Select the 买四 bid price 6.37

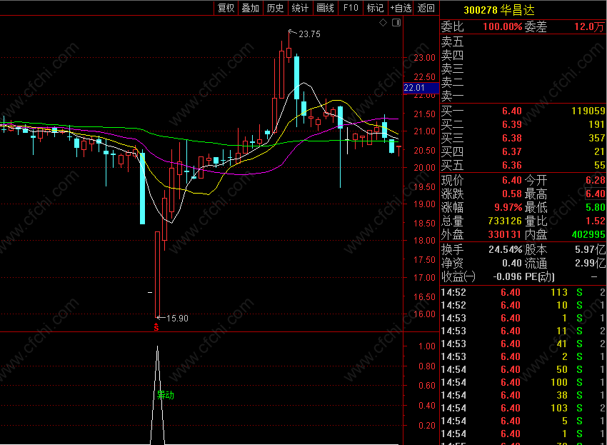click(x=512, y=152)
